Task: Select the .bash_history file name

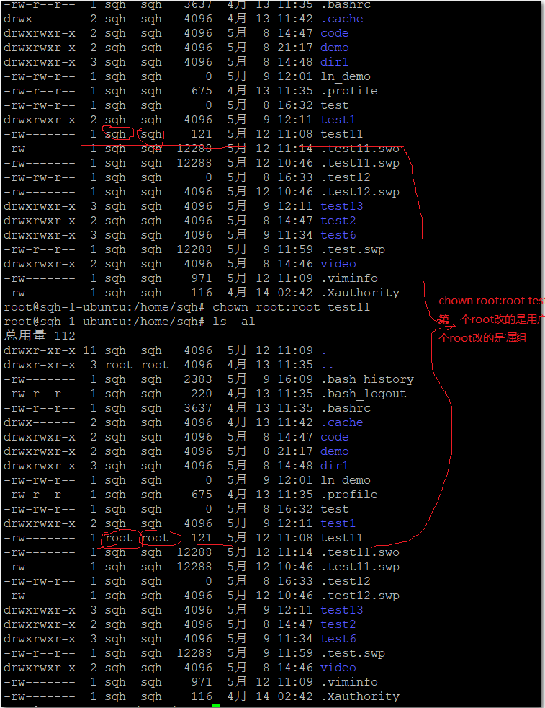Action: 367,379
